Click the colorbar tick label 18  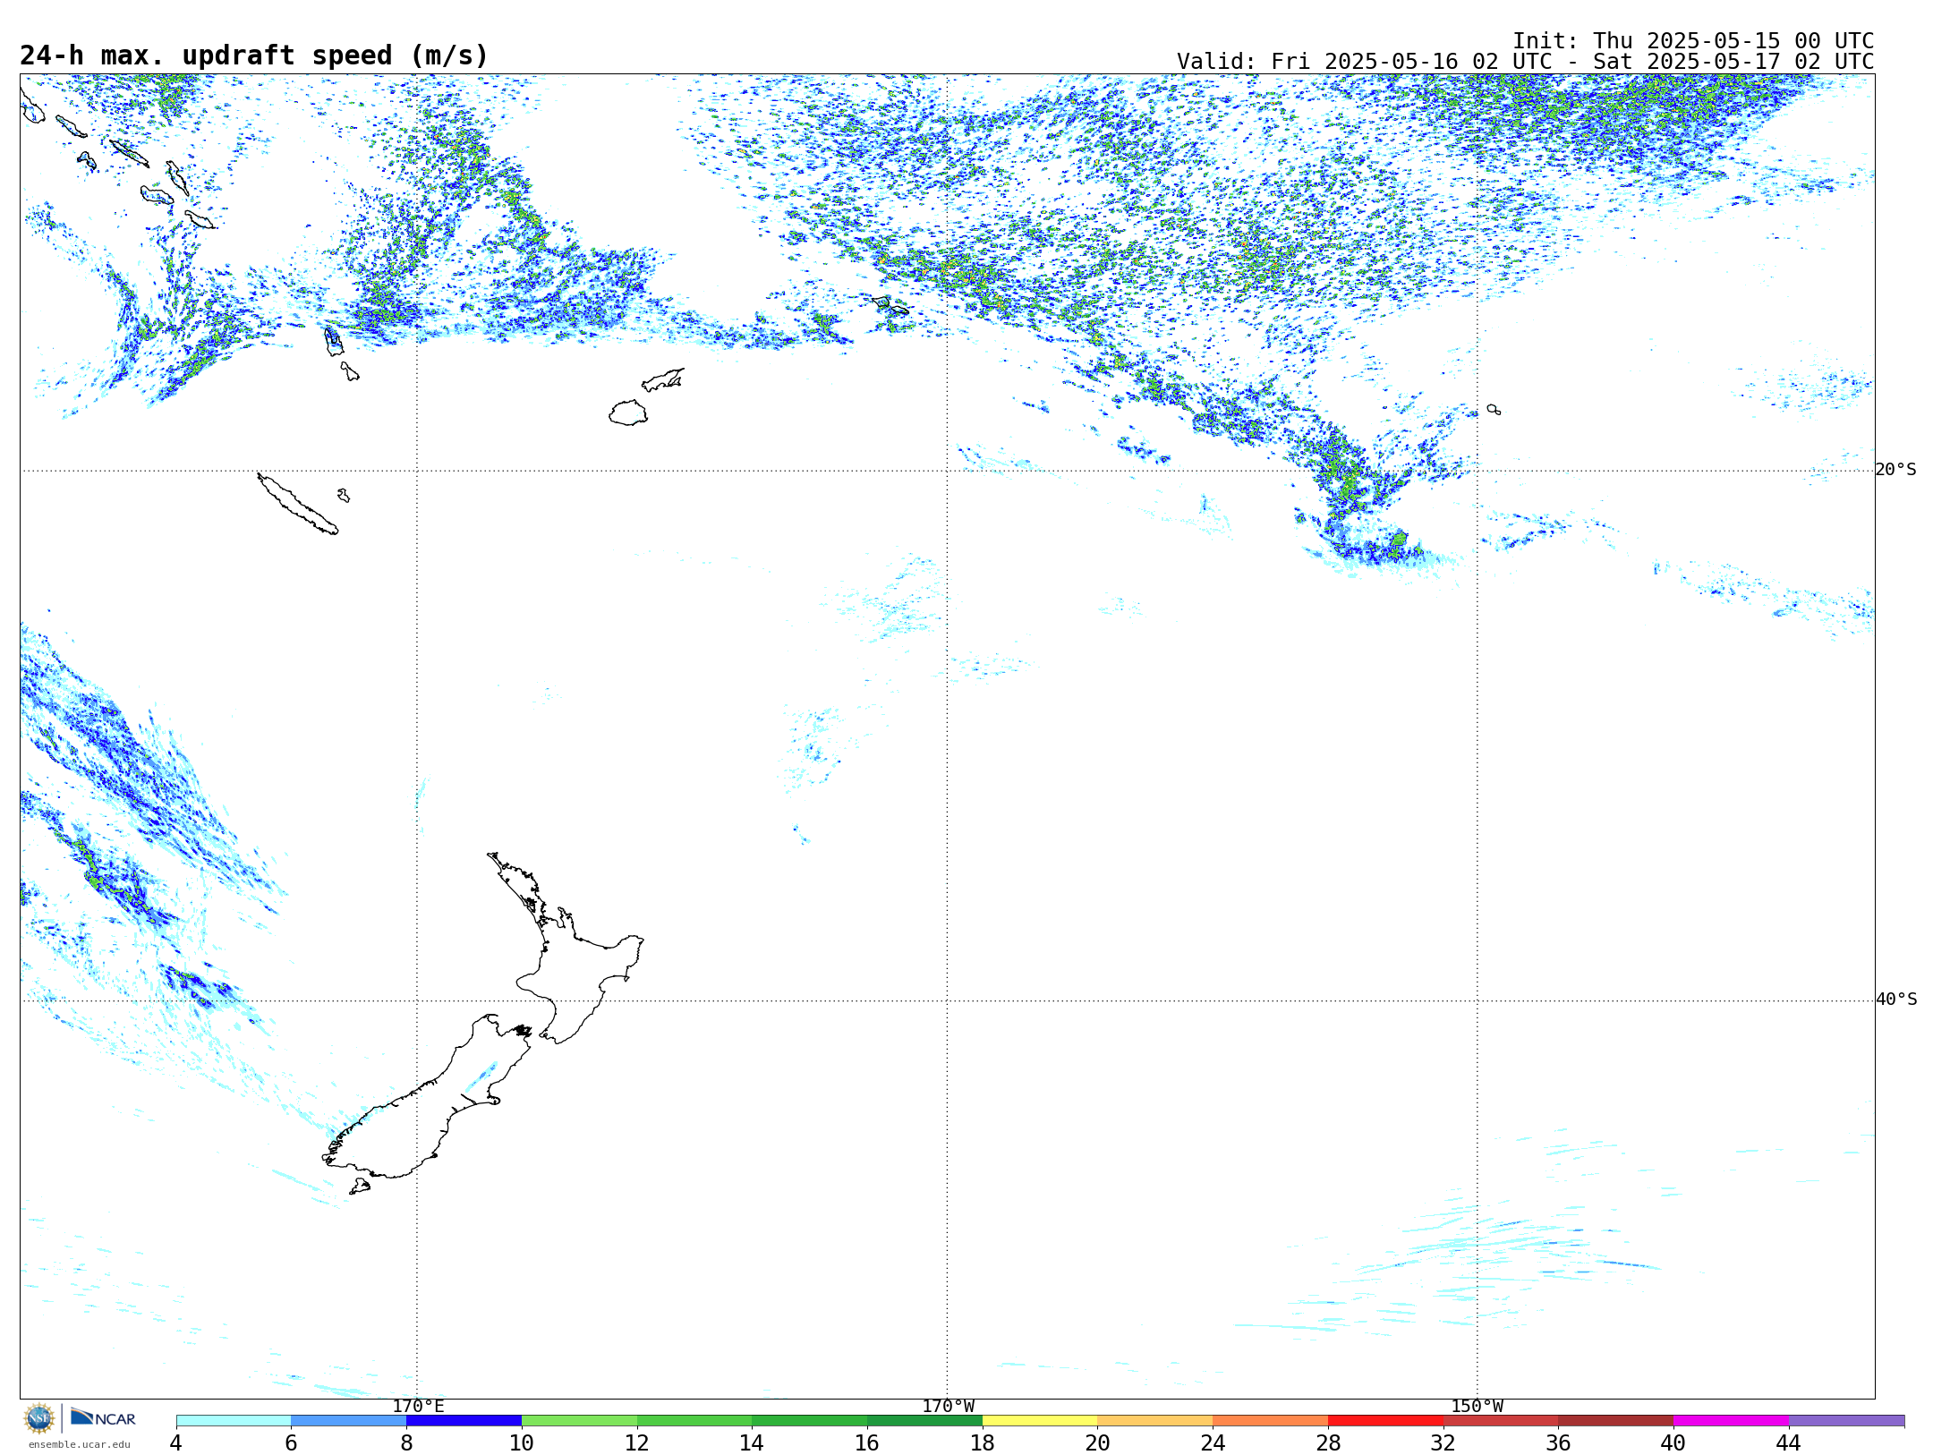[983, 1442]
